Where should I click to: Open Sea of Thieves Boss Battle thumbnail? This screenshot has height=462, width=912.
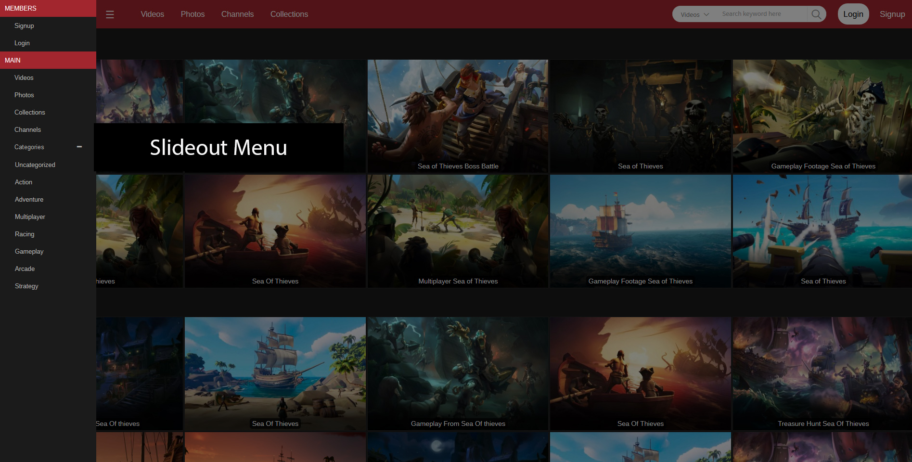(458, 116)
